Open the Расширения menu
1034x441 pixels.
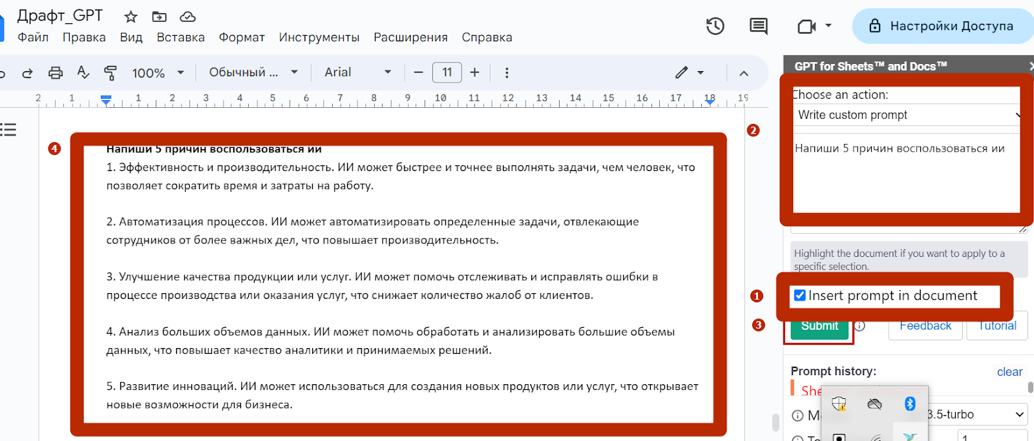[x=410, y=37]
